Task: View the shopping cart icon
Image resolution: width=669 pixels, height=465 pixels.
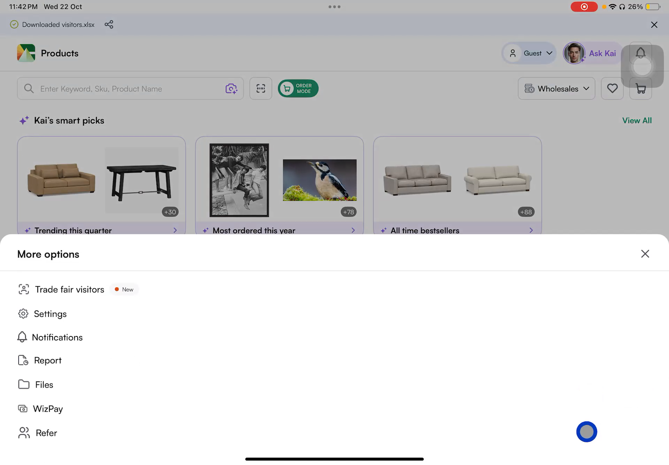Action: pos(640,88)
